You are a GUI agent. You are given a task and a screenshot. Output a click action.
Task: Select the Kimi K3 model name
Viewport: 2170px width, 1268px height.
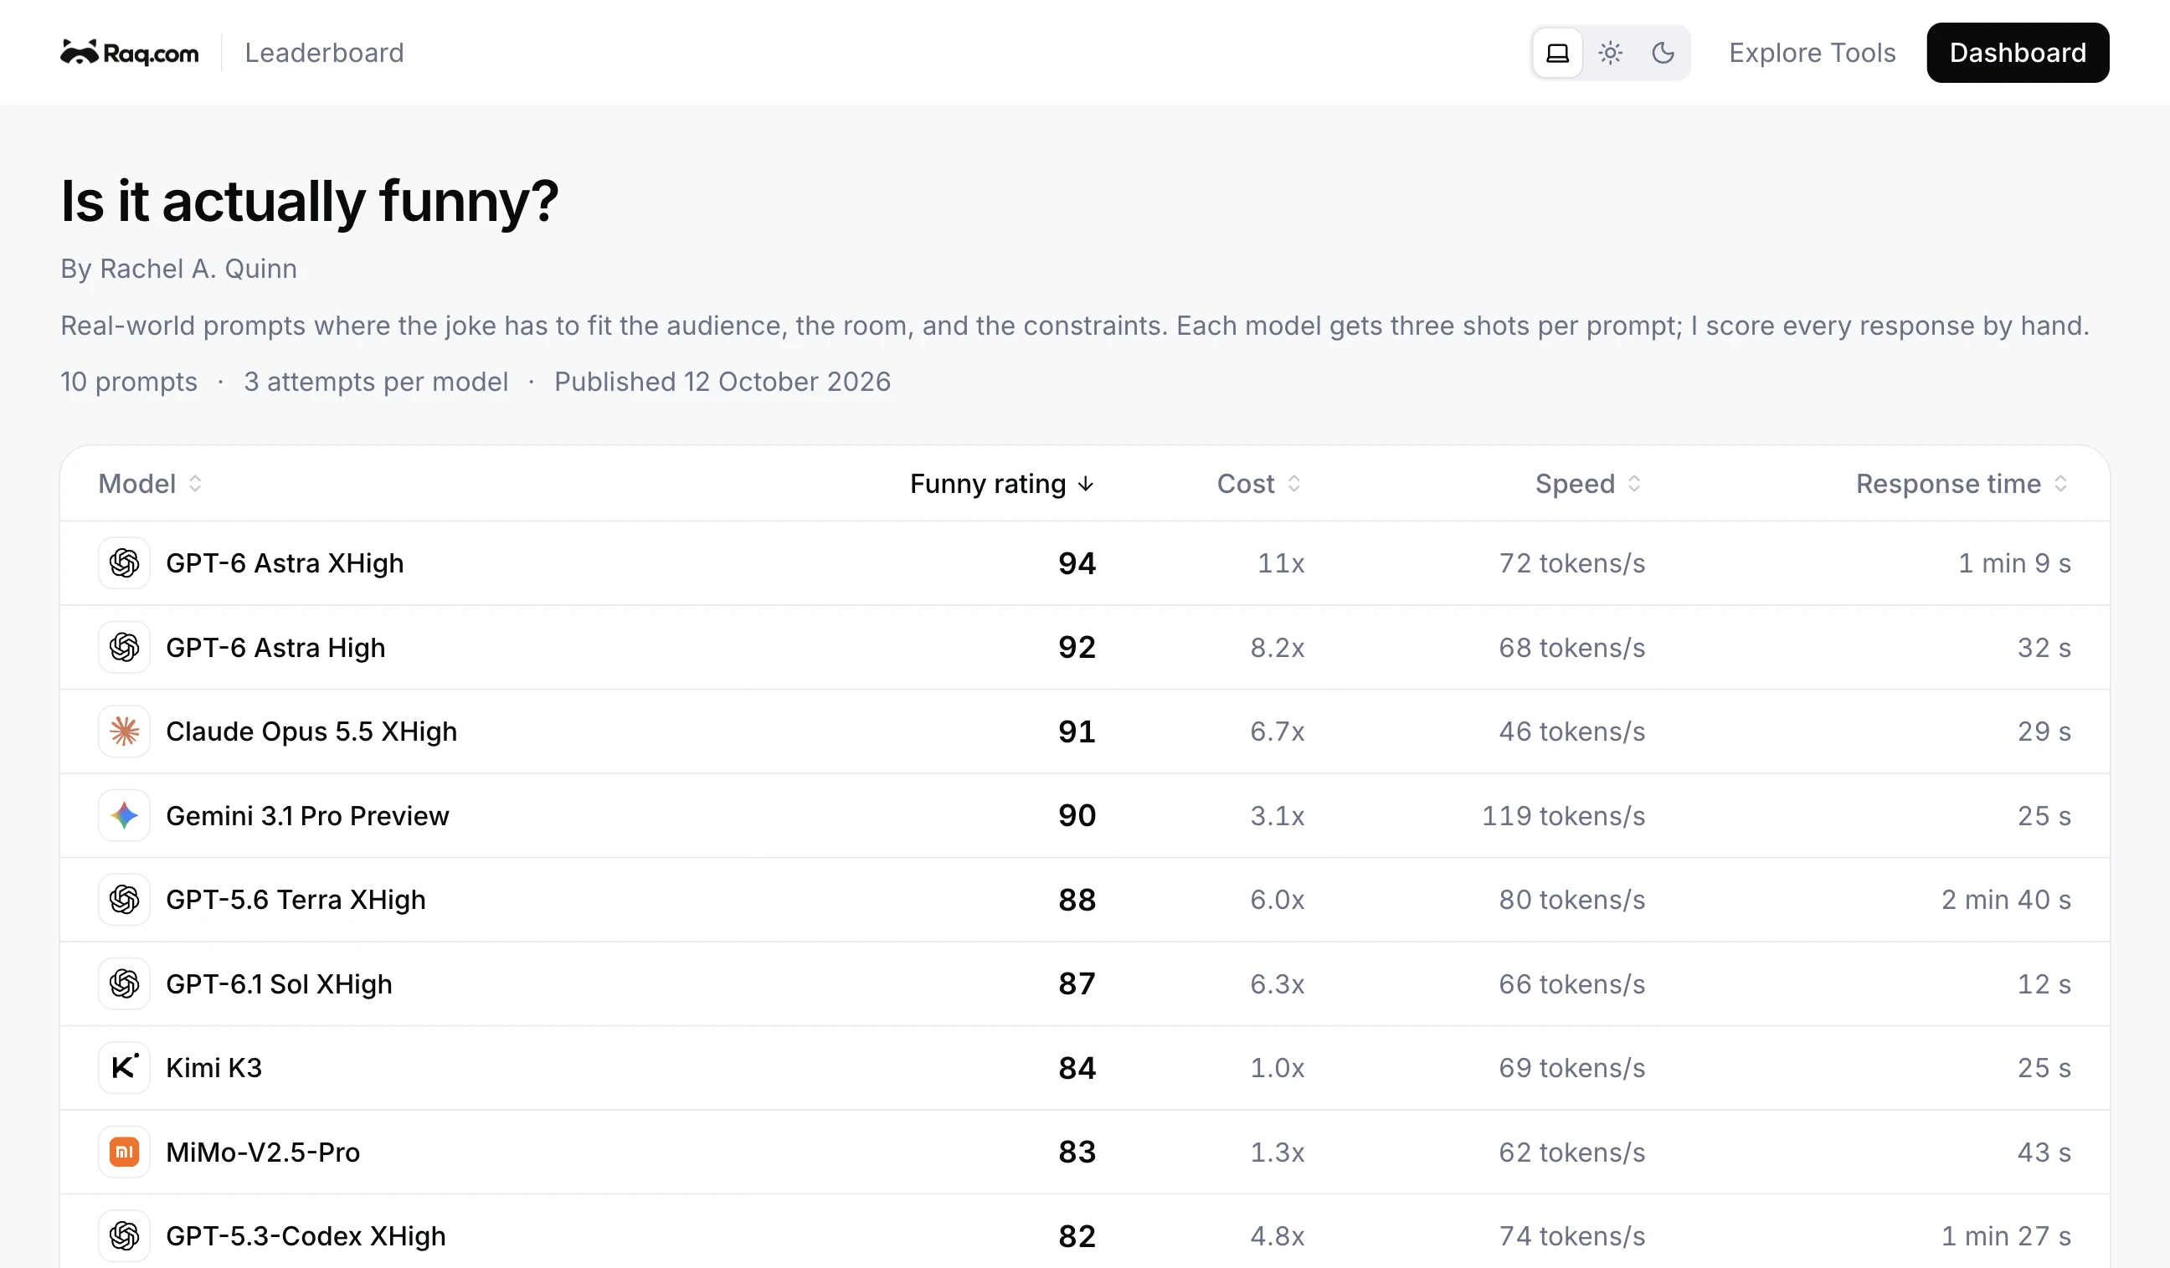213,1067
